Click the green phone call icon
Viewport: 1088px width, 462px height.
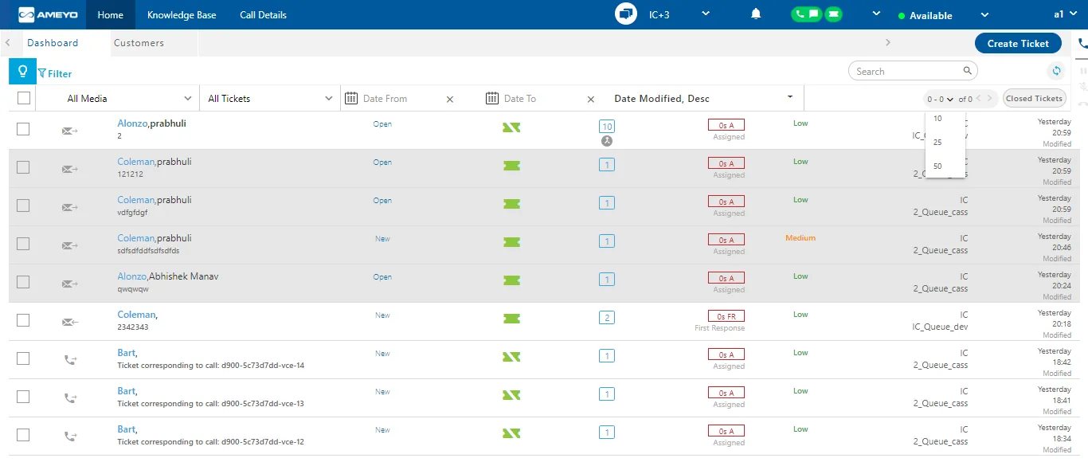(x=798, y=14)
